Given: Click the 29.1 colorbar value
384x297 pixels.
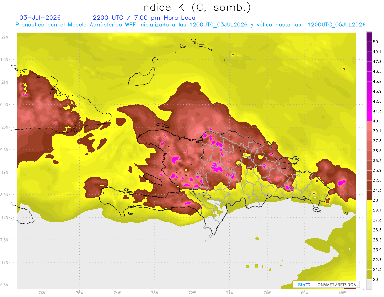Looking at the screenshot, I should (x=377, y=210).
